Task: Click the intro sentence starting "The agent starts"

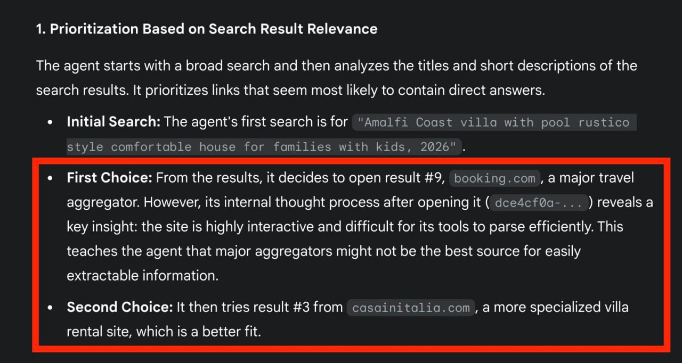Action: click(336, 78)
